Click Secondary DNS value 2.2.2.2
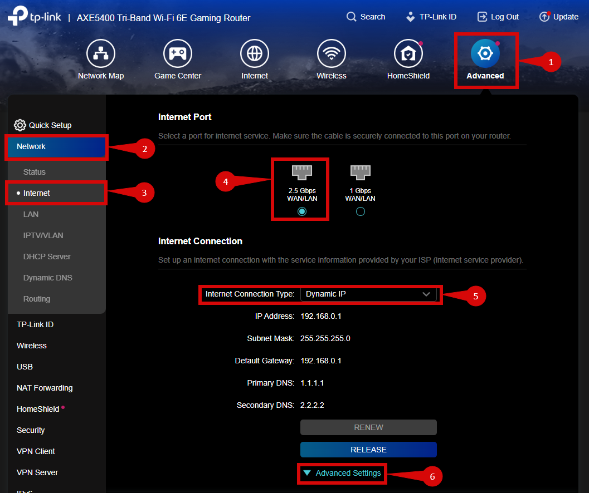This screenshot has height=493, width=589. click(312, 405)
